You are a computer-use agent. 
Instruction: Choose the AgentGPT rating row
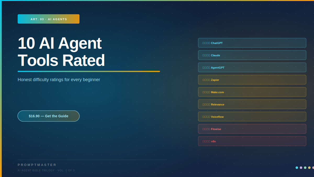pyautogui.click(x=252, y=67)
